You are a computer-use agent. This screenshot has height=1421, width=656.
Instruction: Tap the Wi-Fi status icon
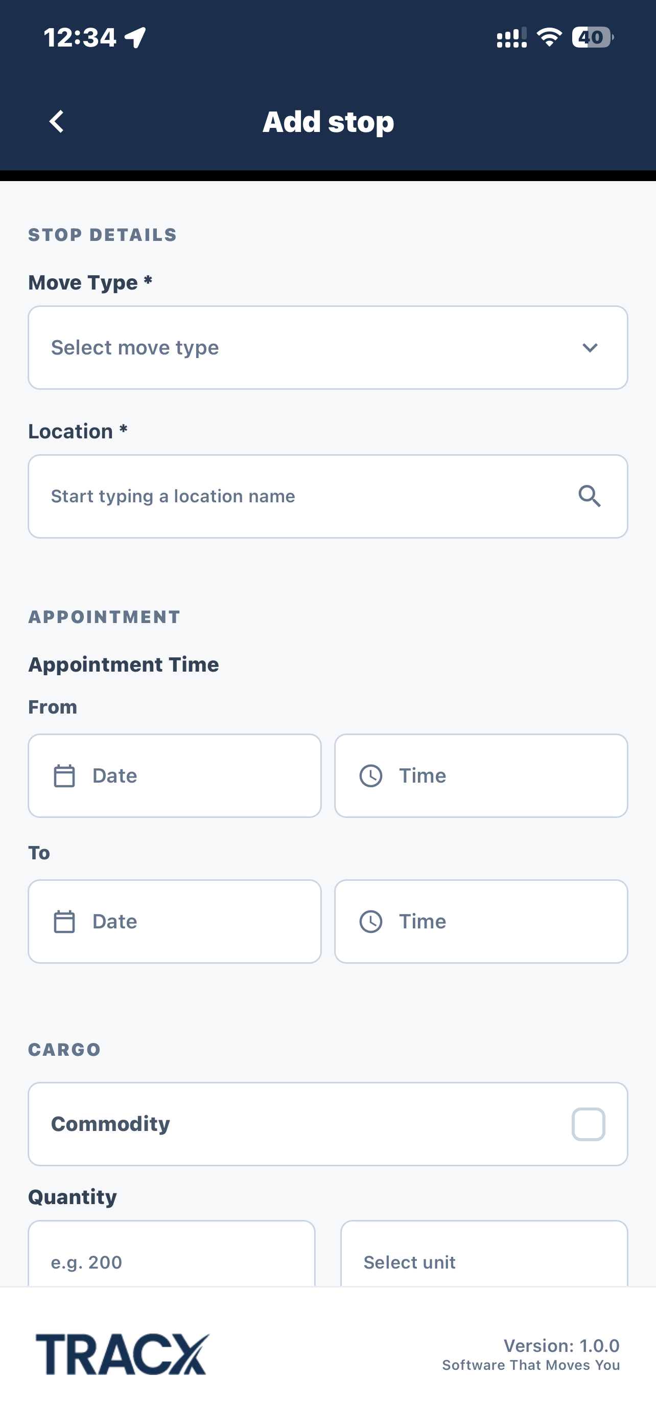click(549, 37)
